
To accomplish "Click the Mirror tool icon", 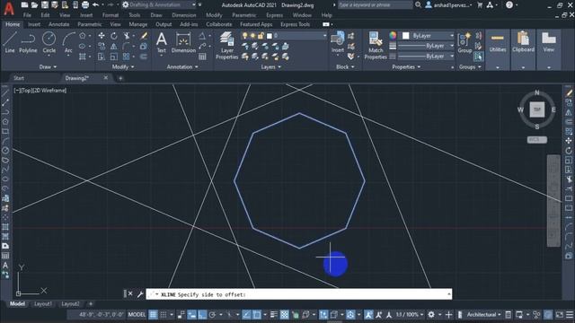I will click(114, 46).
